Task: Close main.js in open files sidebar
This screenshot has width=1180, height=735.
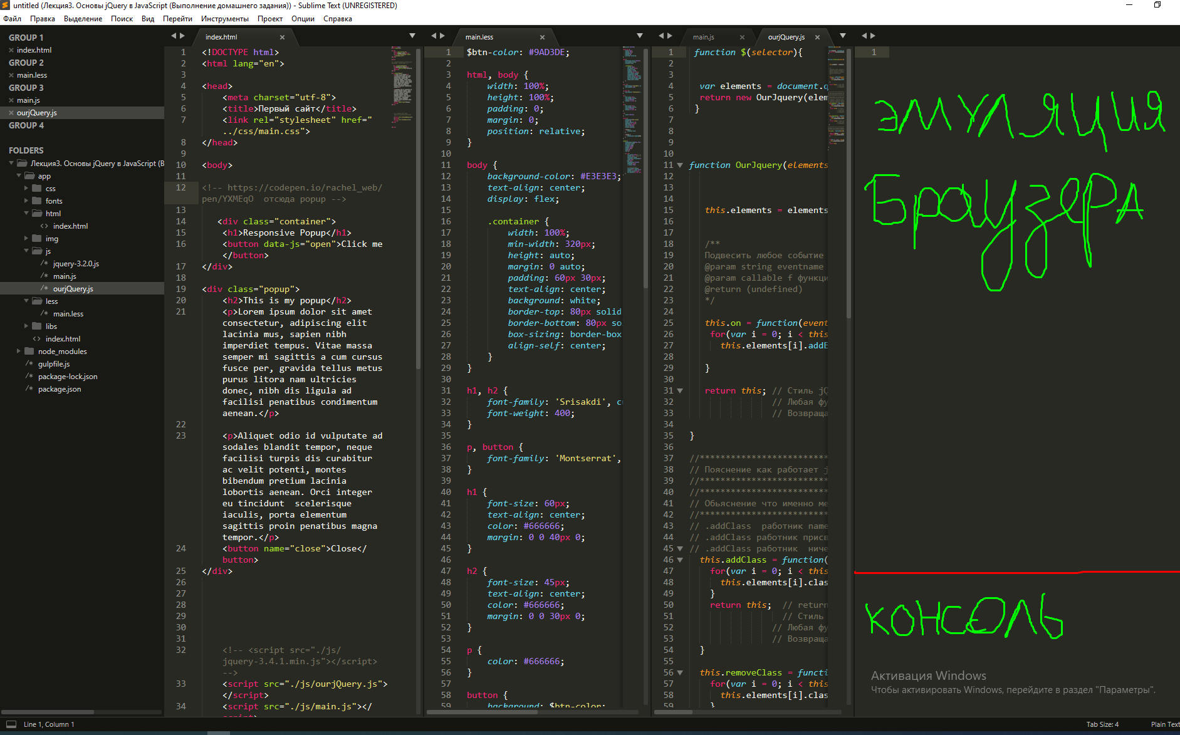Action: 11,100
